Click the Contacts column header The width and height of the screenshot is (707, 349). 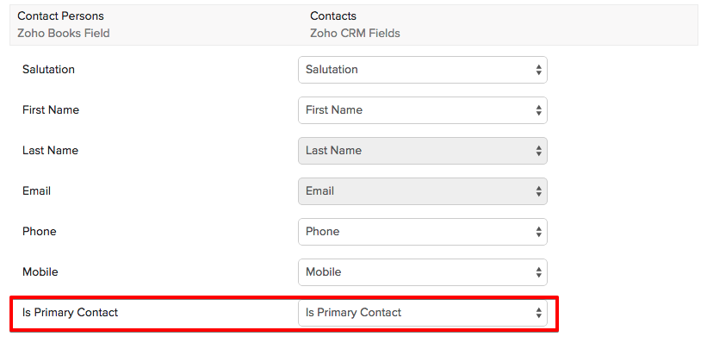pyautogui.click(x=333, y=16)
